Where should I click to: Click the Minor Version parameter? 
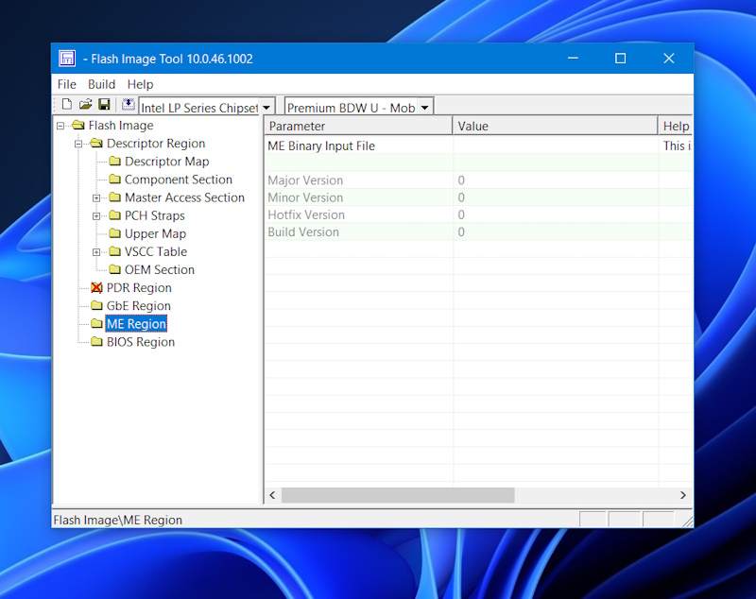[x=305, y=197]
